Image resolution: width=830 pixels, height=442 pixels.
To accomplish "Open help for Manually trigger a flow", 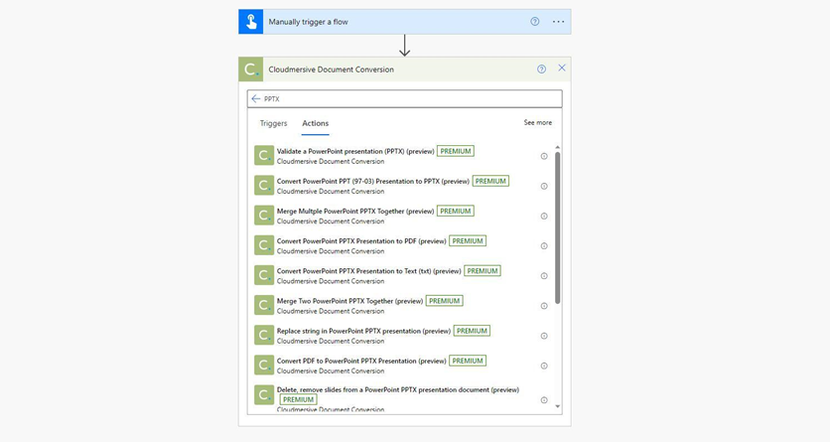I will (535, 22).
